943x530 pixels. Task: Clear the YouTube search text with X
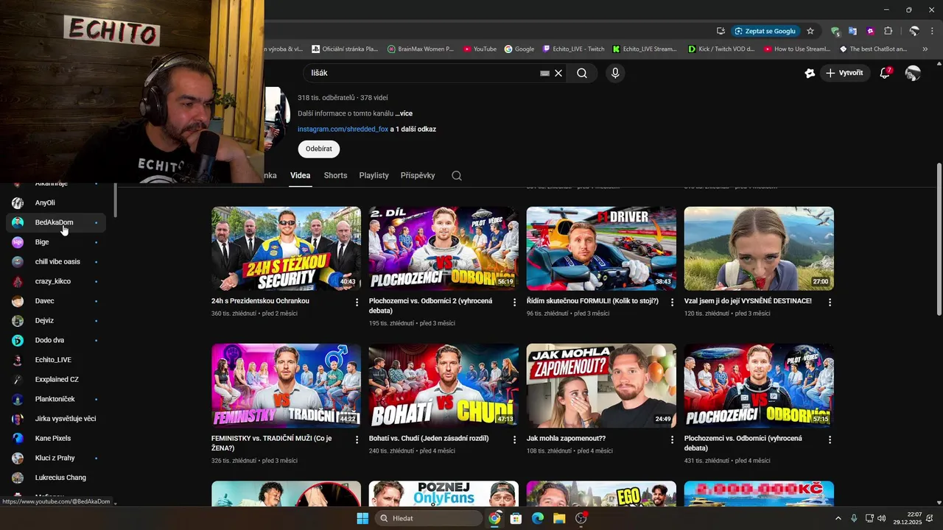click(558, 73)
